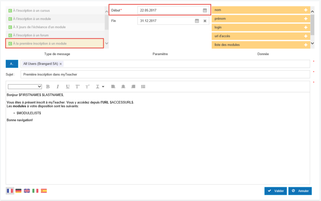Expand the text color dropdown arrow
Image resolution: width=321 pixels, height=201 pixels.
(x=103, y=87)
